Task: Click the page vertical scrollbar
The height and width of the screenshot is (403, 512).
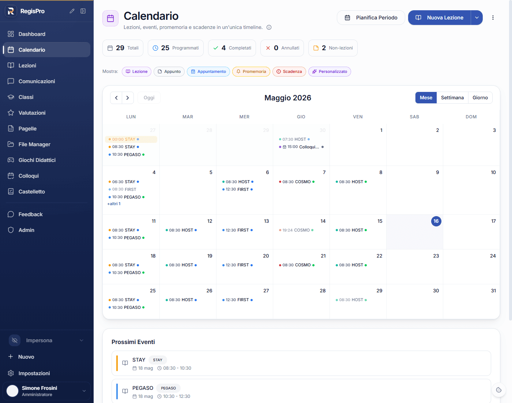Action: coord(510,160)
